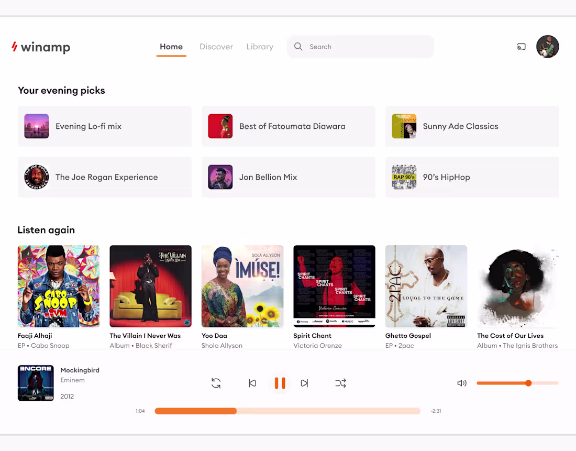576x451 pixels.
Task: Open the search bar magnifier icon
Action: click(298, 47)
